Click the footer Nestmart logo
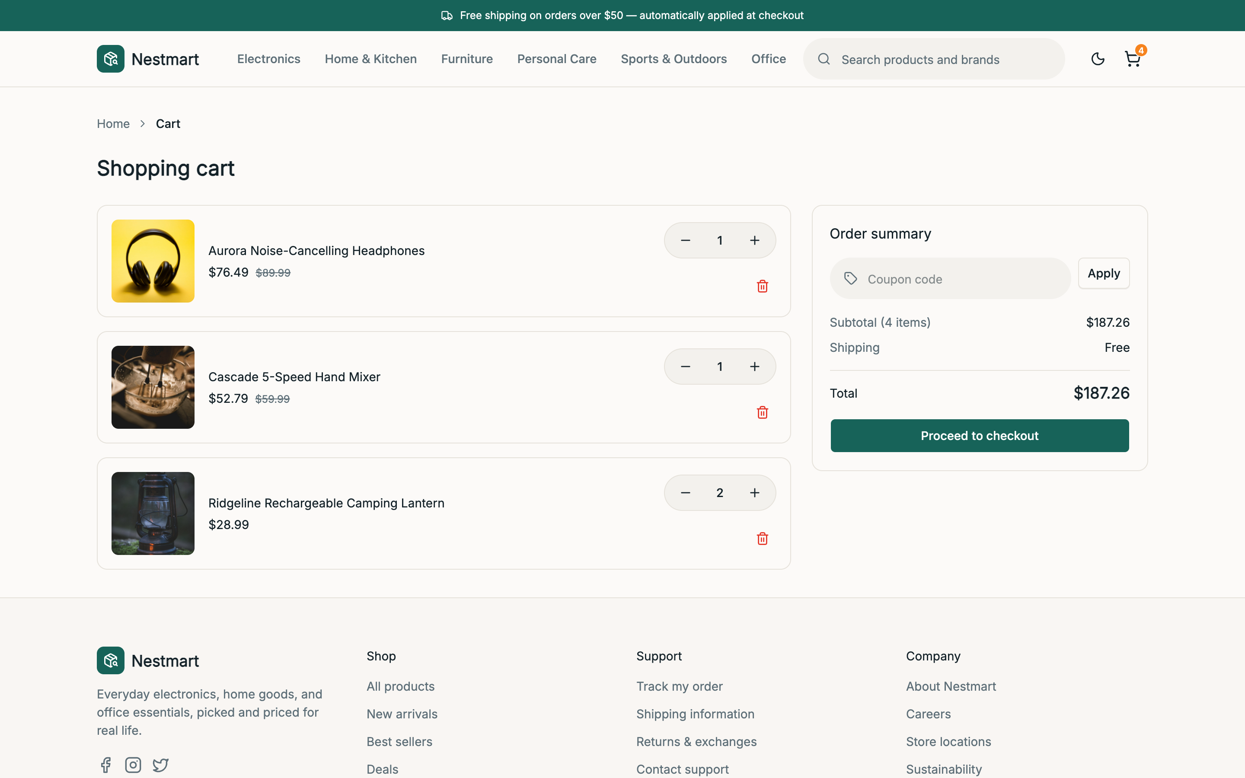The height and width of the screenshot is (778, 1245). coord(148,660)
